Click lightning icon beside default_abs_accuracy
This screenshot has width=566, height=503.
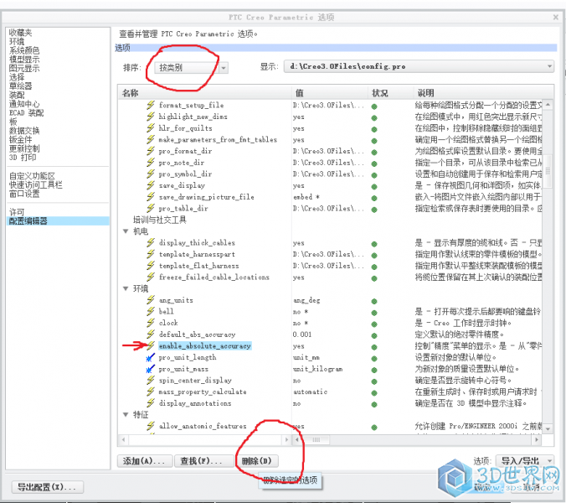[x=151, y=334]
